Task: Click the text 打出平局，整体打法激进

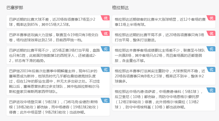Action: pyautogui.click(x=135, y=40)
